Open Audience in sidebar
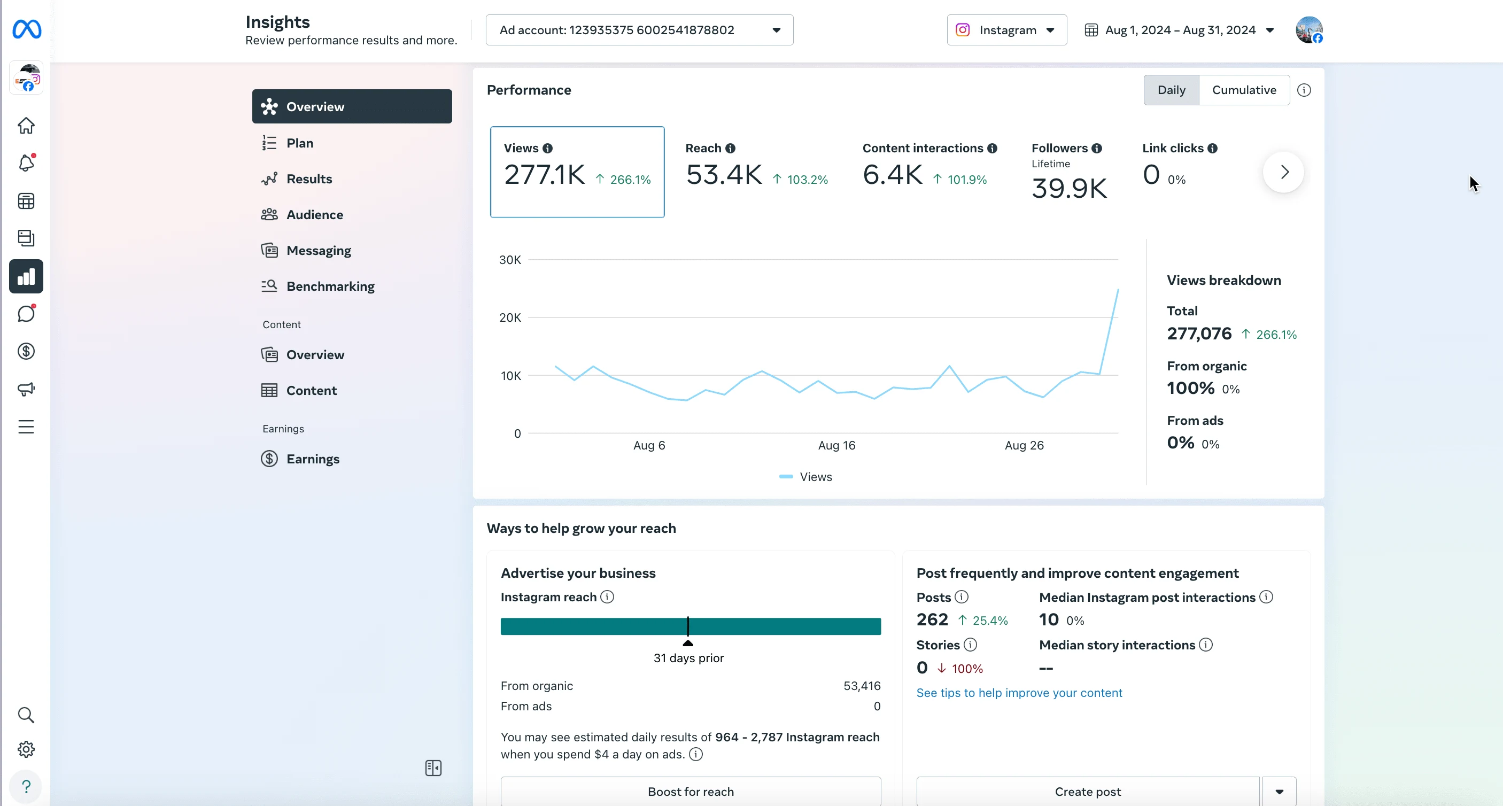The width and height of the screenshot is (1503, 806). point(352,215)
